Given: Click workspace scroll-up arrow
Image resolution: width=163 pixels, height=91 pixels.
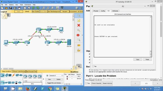Looking at the screenshot, I should point(73,14).
